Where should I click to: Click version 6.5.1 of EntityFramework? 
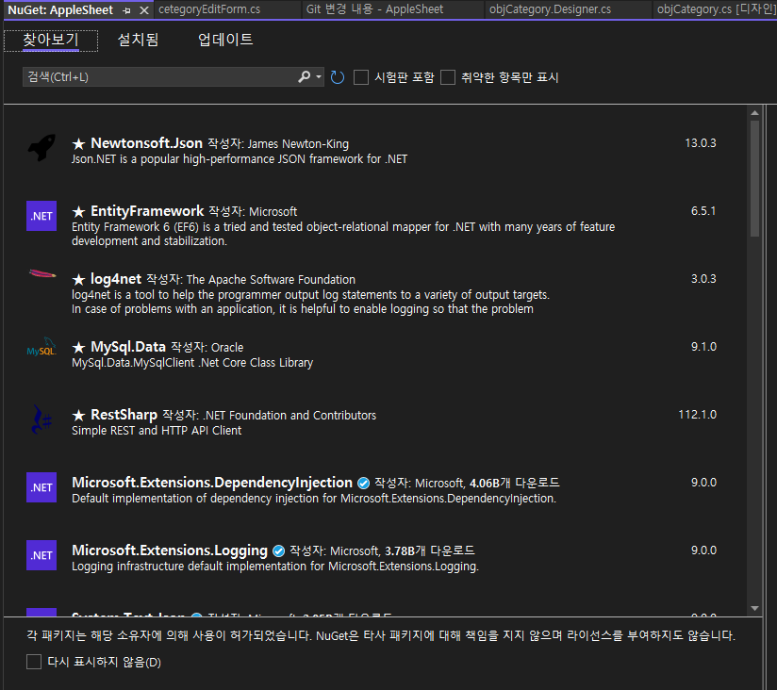point(703,211)
